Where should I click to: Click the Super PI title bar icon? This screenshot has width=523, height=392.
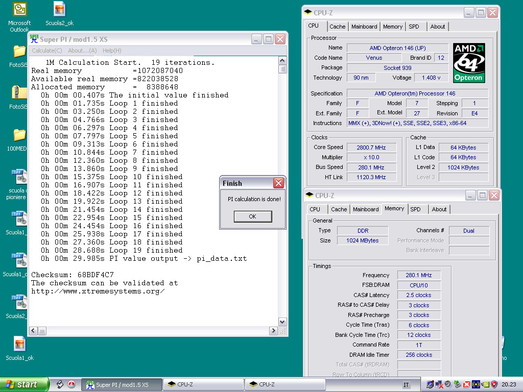tap(34, 39)
